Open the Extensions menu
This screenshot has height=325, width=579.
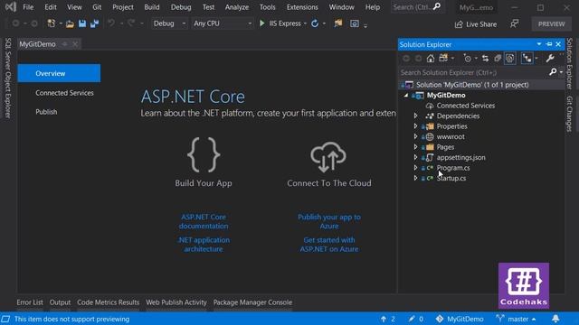pyautogui.click(x=302, y=7)
